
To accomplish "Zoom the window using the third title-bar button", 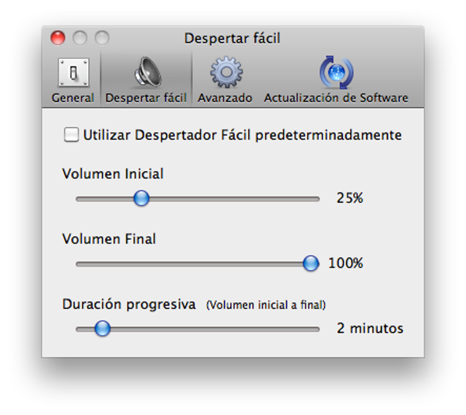I will (x=102, y=38).
